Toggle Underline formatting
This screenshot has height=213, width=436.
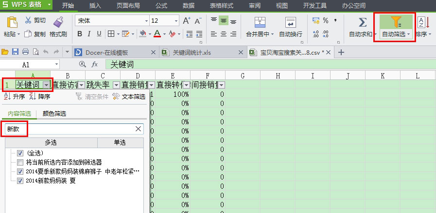[x=99, y=34]
